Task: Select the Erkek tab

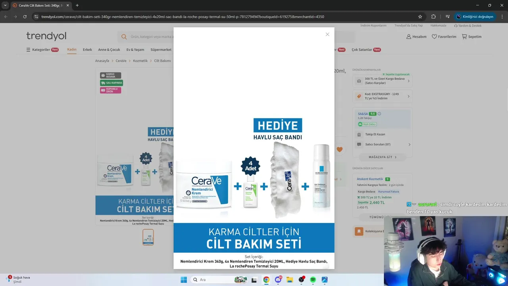Action: coord(87,50)
